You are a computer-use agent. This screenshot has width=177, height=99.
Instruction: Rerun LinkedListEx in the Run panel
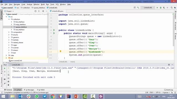pyautogui.click(x=5, y=68)
